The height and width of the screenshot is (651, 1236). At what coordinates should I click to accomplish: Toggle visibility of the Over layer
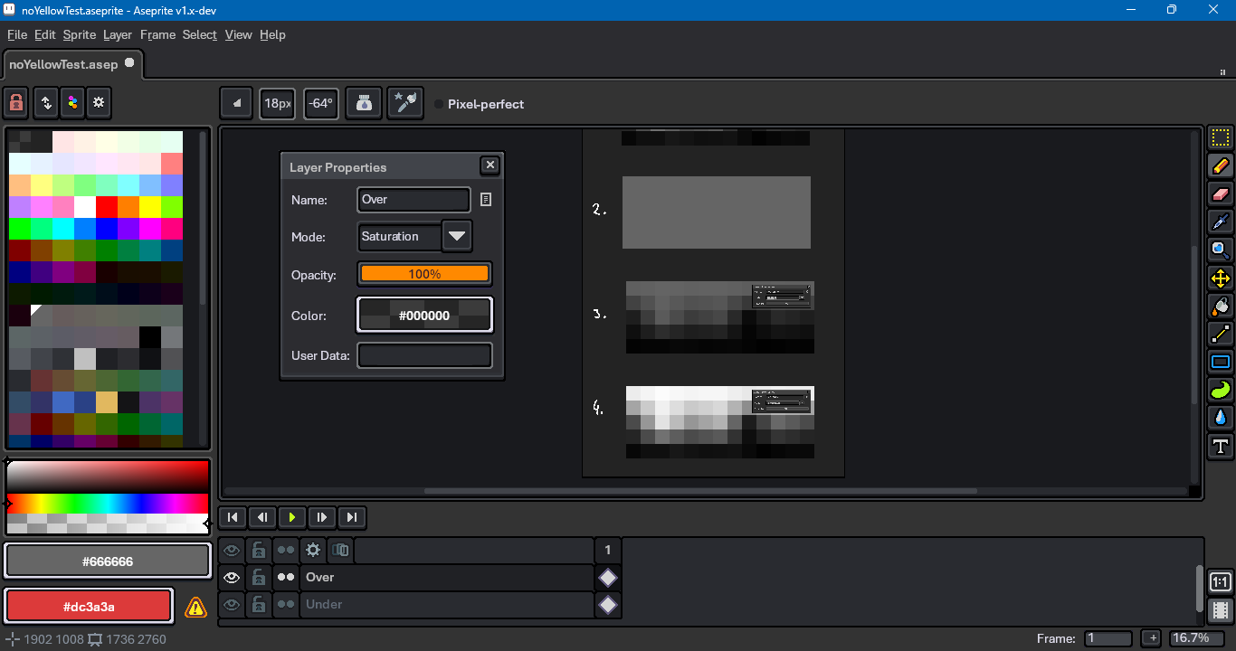(232, 577)
